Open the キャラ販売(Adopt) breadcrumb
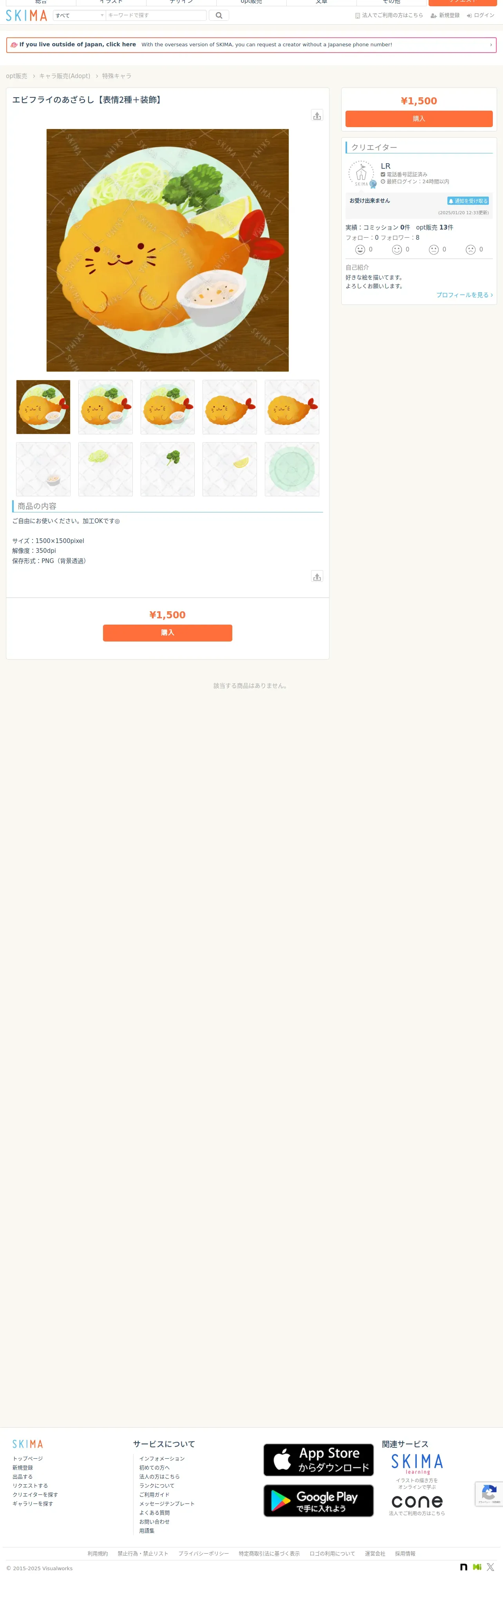503x1600 pixels. pyautogui.click(x=65, y=76)
